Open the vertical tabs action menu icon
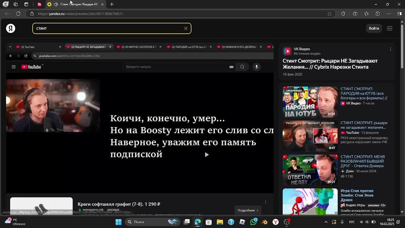The width and height of the screenshot is (405, 228). (x=26, y=4)
